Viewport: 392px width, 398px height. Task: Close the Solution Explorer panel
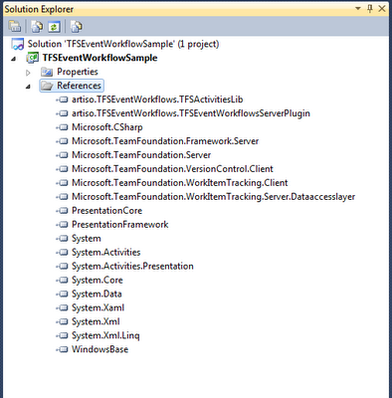point(382,9)
